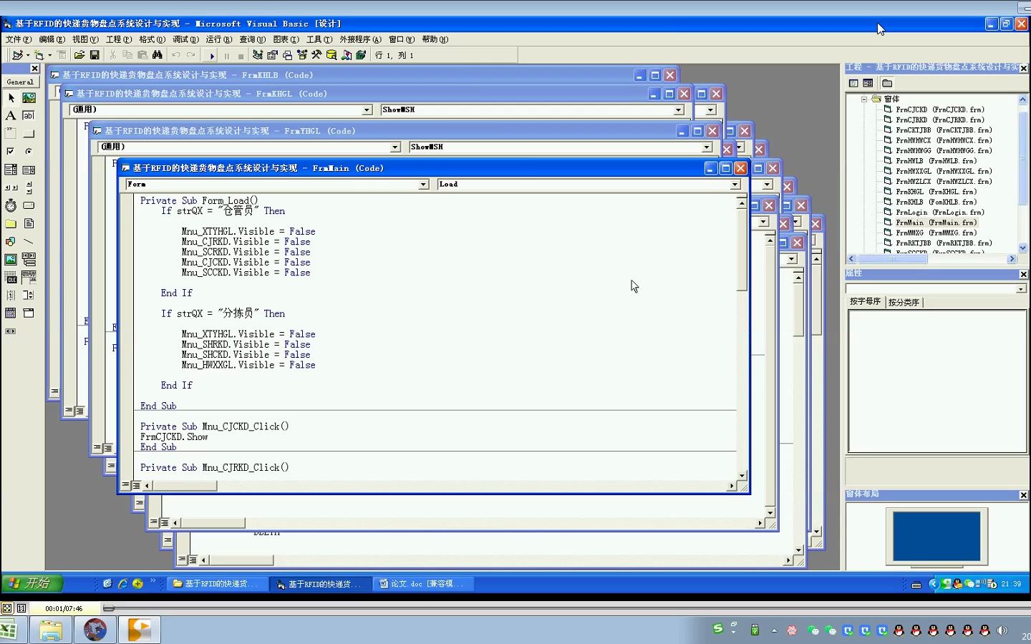Open the 运行 menu

click(x=219, y=39)
